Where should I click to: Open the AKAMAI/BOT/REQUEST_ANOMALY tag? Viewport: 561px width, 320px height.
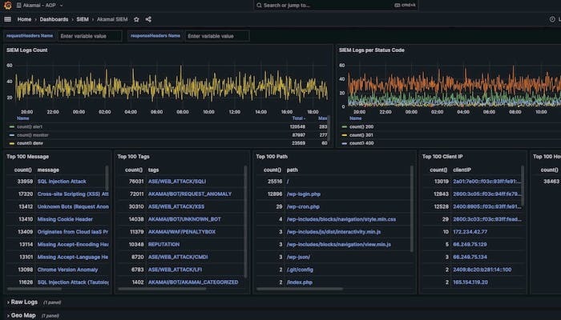pyautogui.click(x=190, y=194)
